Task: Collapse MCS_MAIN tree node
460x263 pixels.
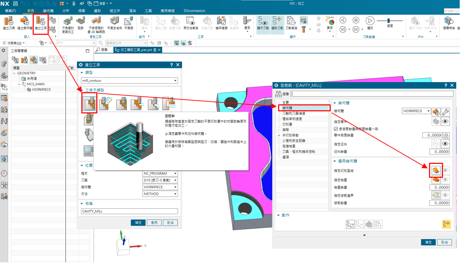Action: 19,84
